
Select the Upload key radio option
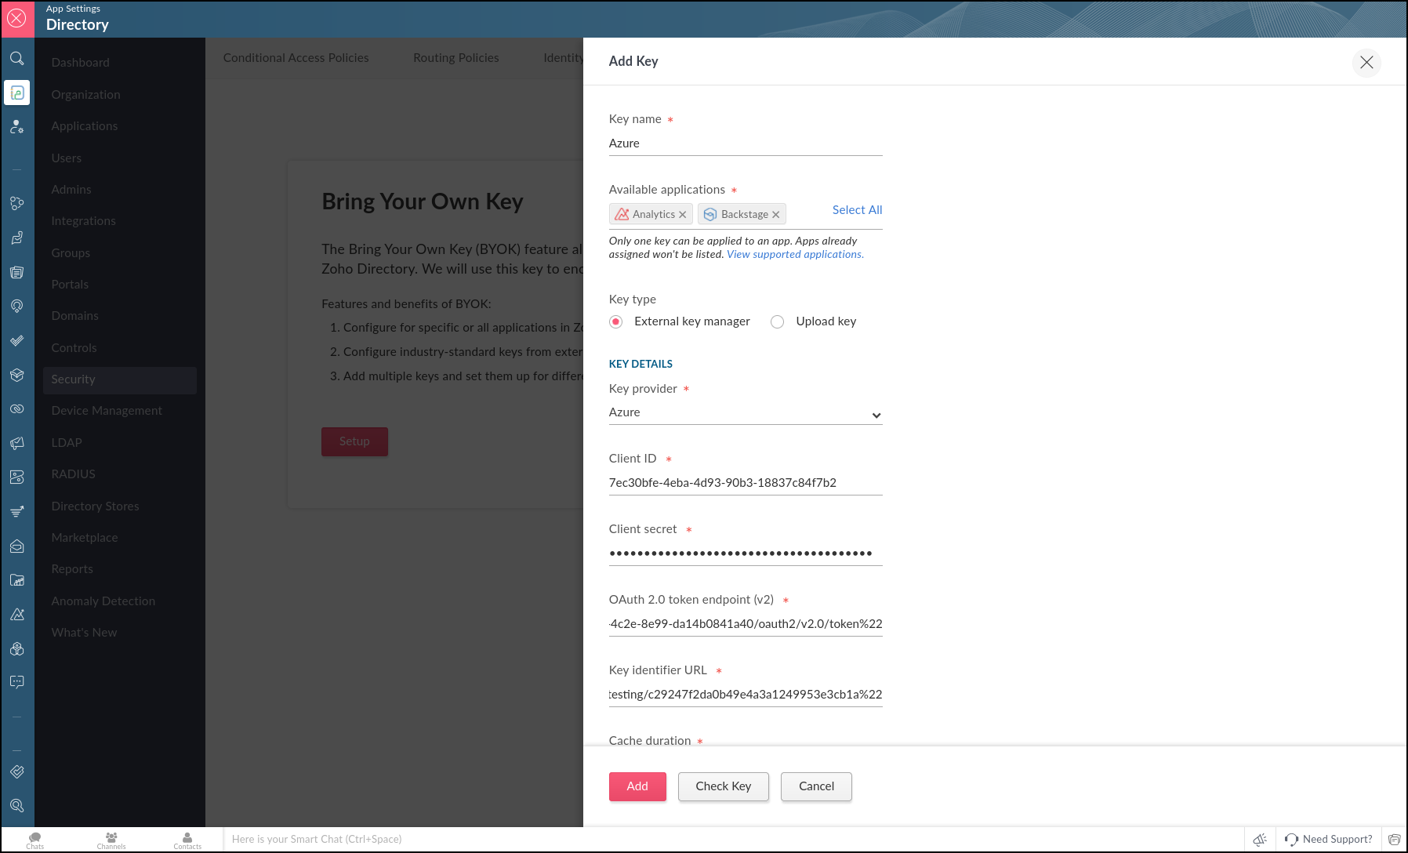click(x=777, y=321)
